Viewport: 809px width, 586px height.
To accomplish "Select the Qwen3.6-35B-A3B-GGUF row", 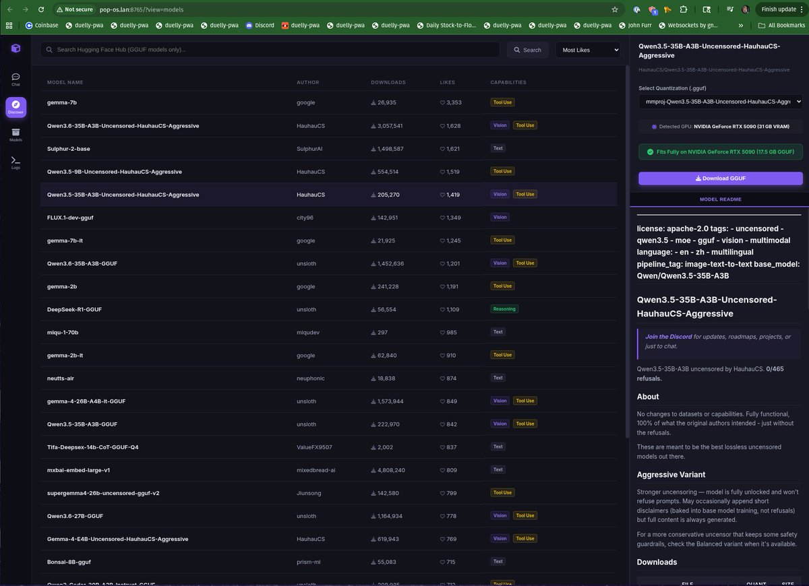I will [x=328, y=263].
